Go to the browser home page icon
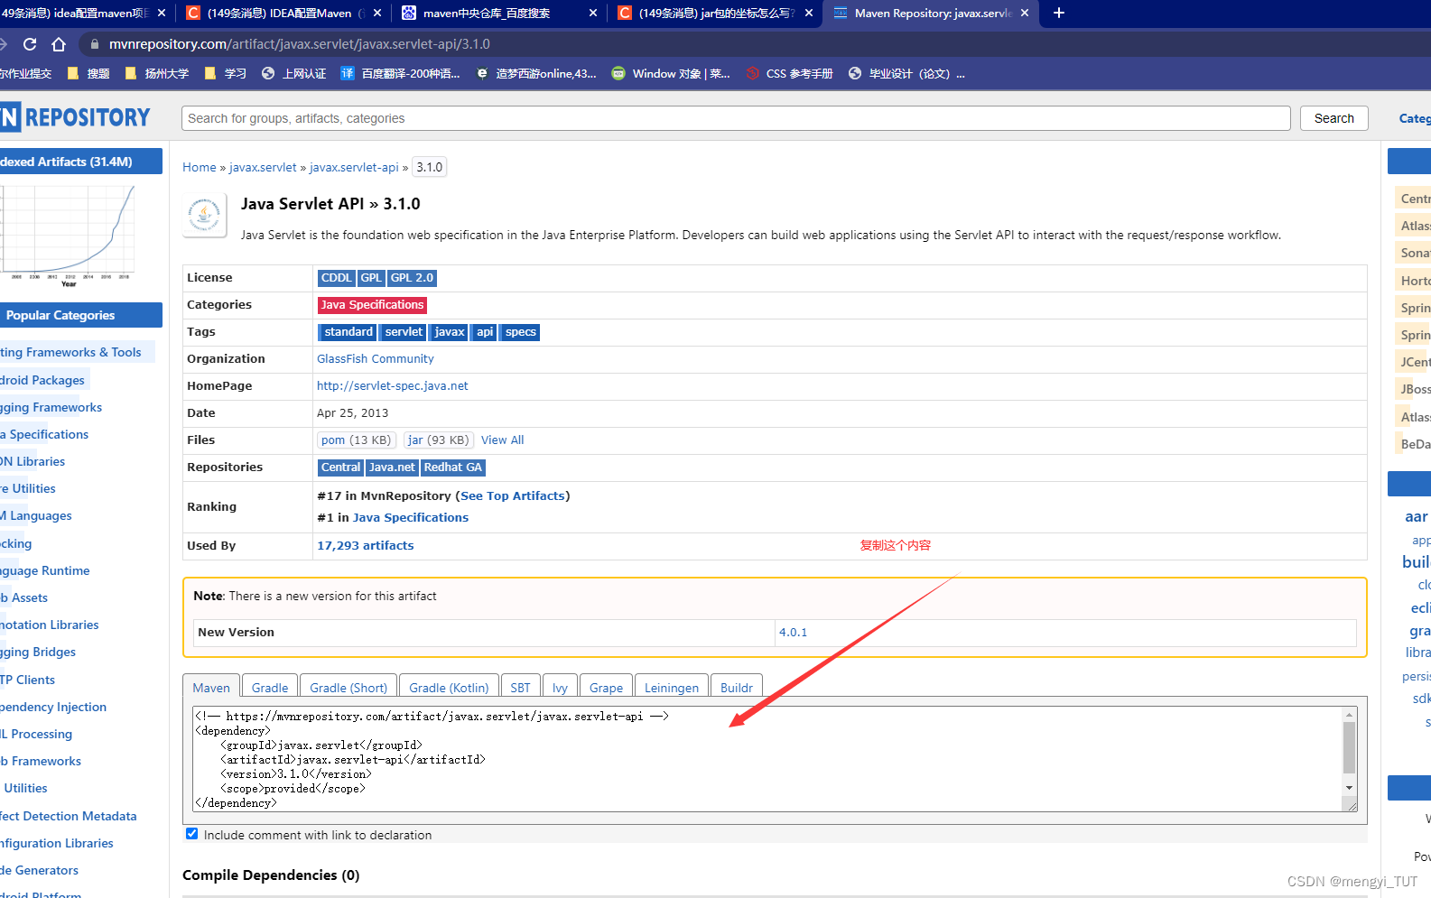 pos(59,44)
